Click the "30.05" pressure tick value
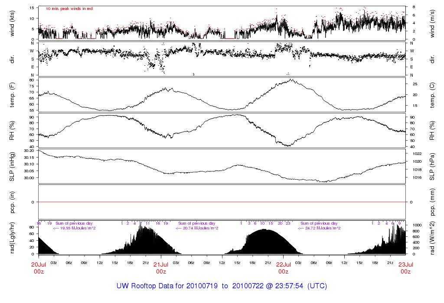Image resolution: width=444 pixels, height=303 pixels. (x=29, y=171)
